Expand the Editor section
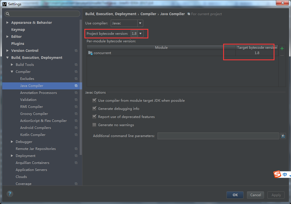Image resolution: width=291 pixels, height=204 pixels. pyautogui.click(x=7, y=36)
